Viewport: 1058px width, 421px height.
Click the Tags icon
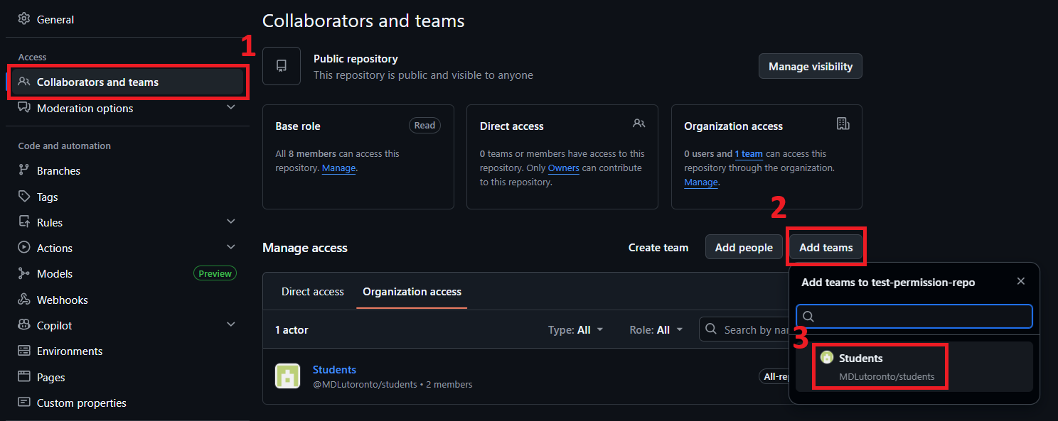(x=22, y=197)
